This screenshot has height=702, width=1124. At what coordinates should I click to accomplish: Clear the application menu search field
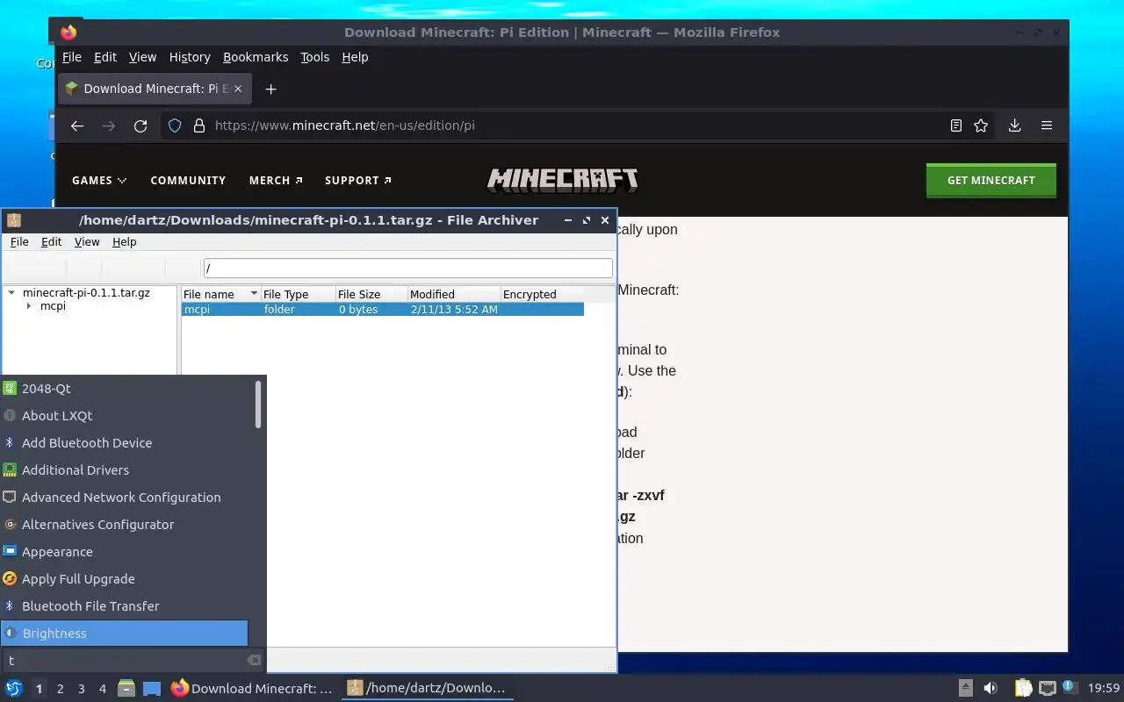tap(254, 660)
